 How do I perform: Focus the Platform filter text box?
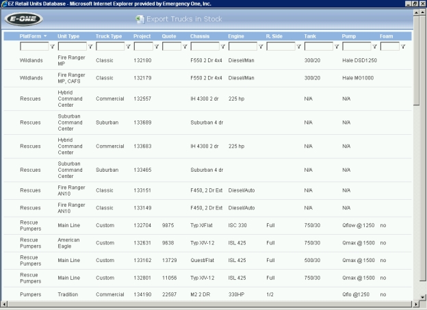[34, 47]
